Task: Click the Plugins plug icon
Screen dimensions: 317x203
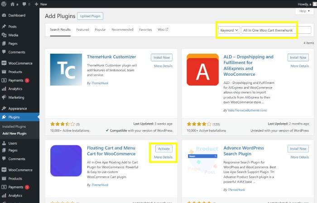Action: (4, 117)
